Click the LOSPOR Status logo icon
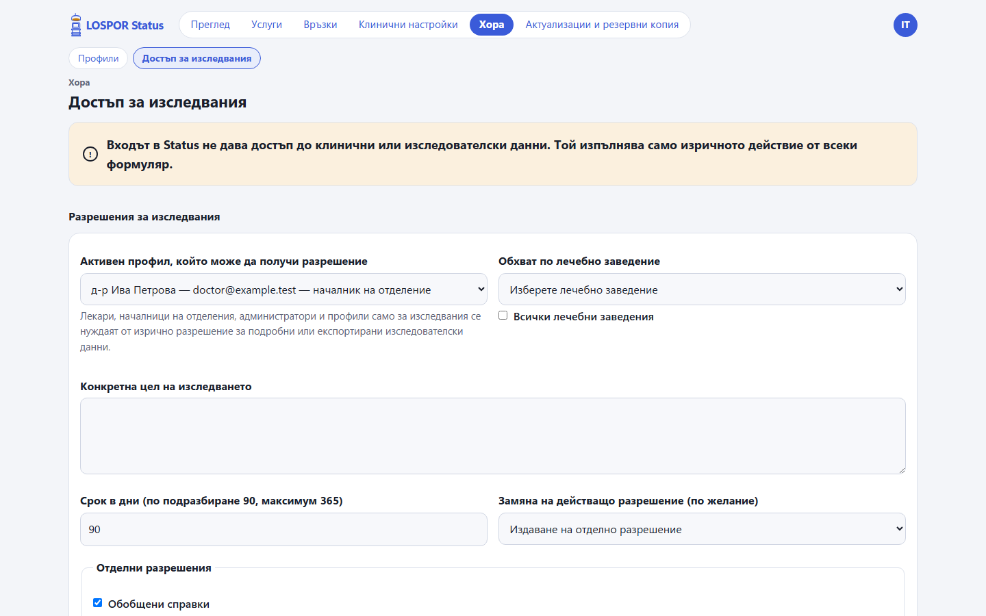 click(76, 25)
